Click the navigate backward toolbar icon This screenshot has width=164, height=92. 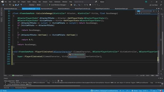pyautogui.click(x=3, y=5)
